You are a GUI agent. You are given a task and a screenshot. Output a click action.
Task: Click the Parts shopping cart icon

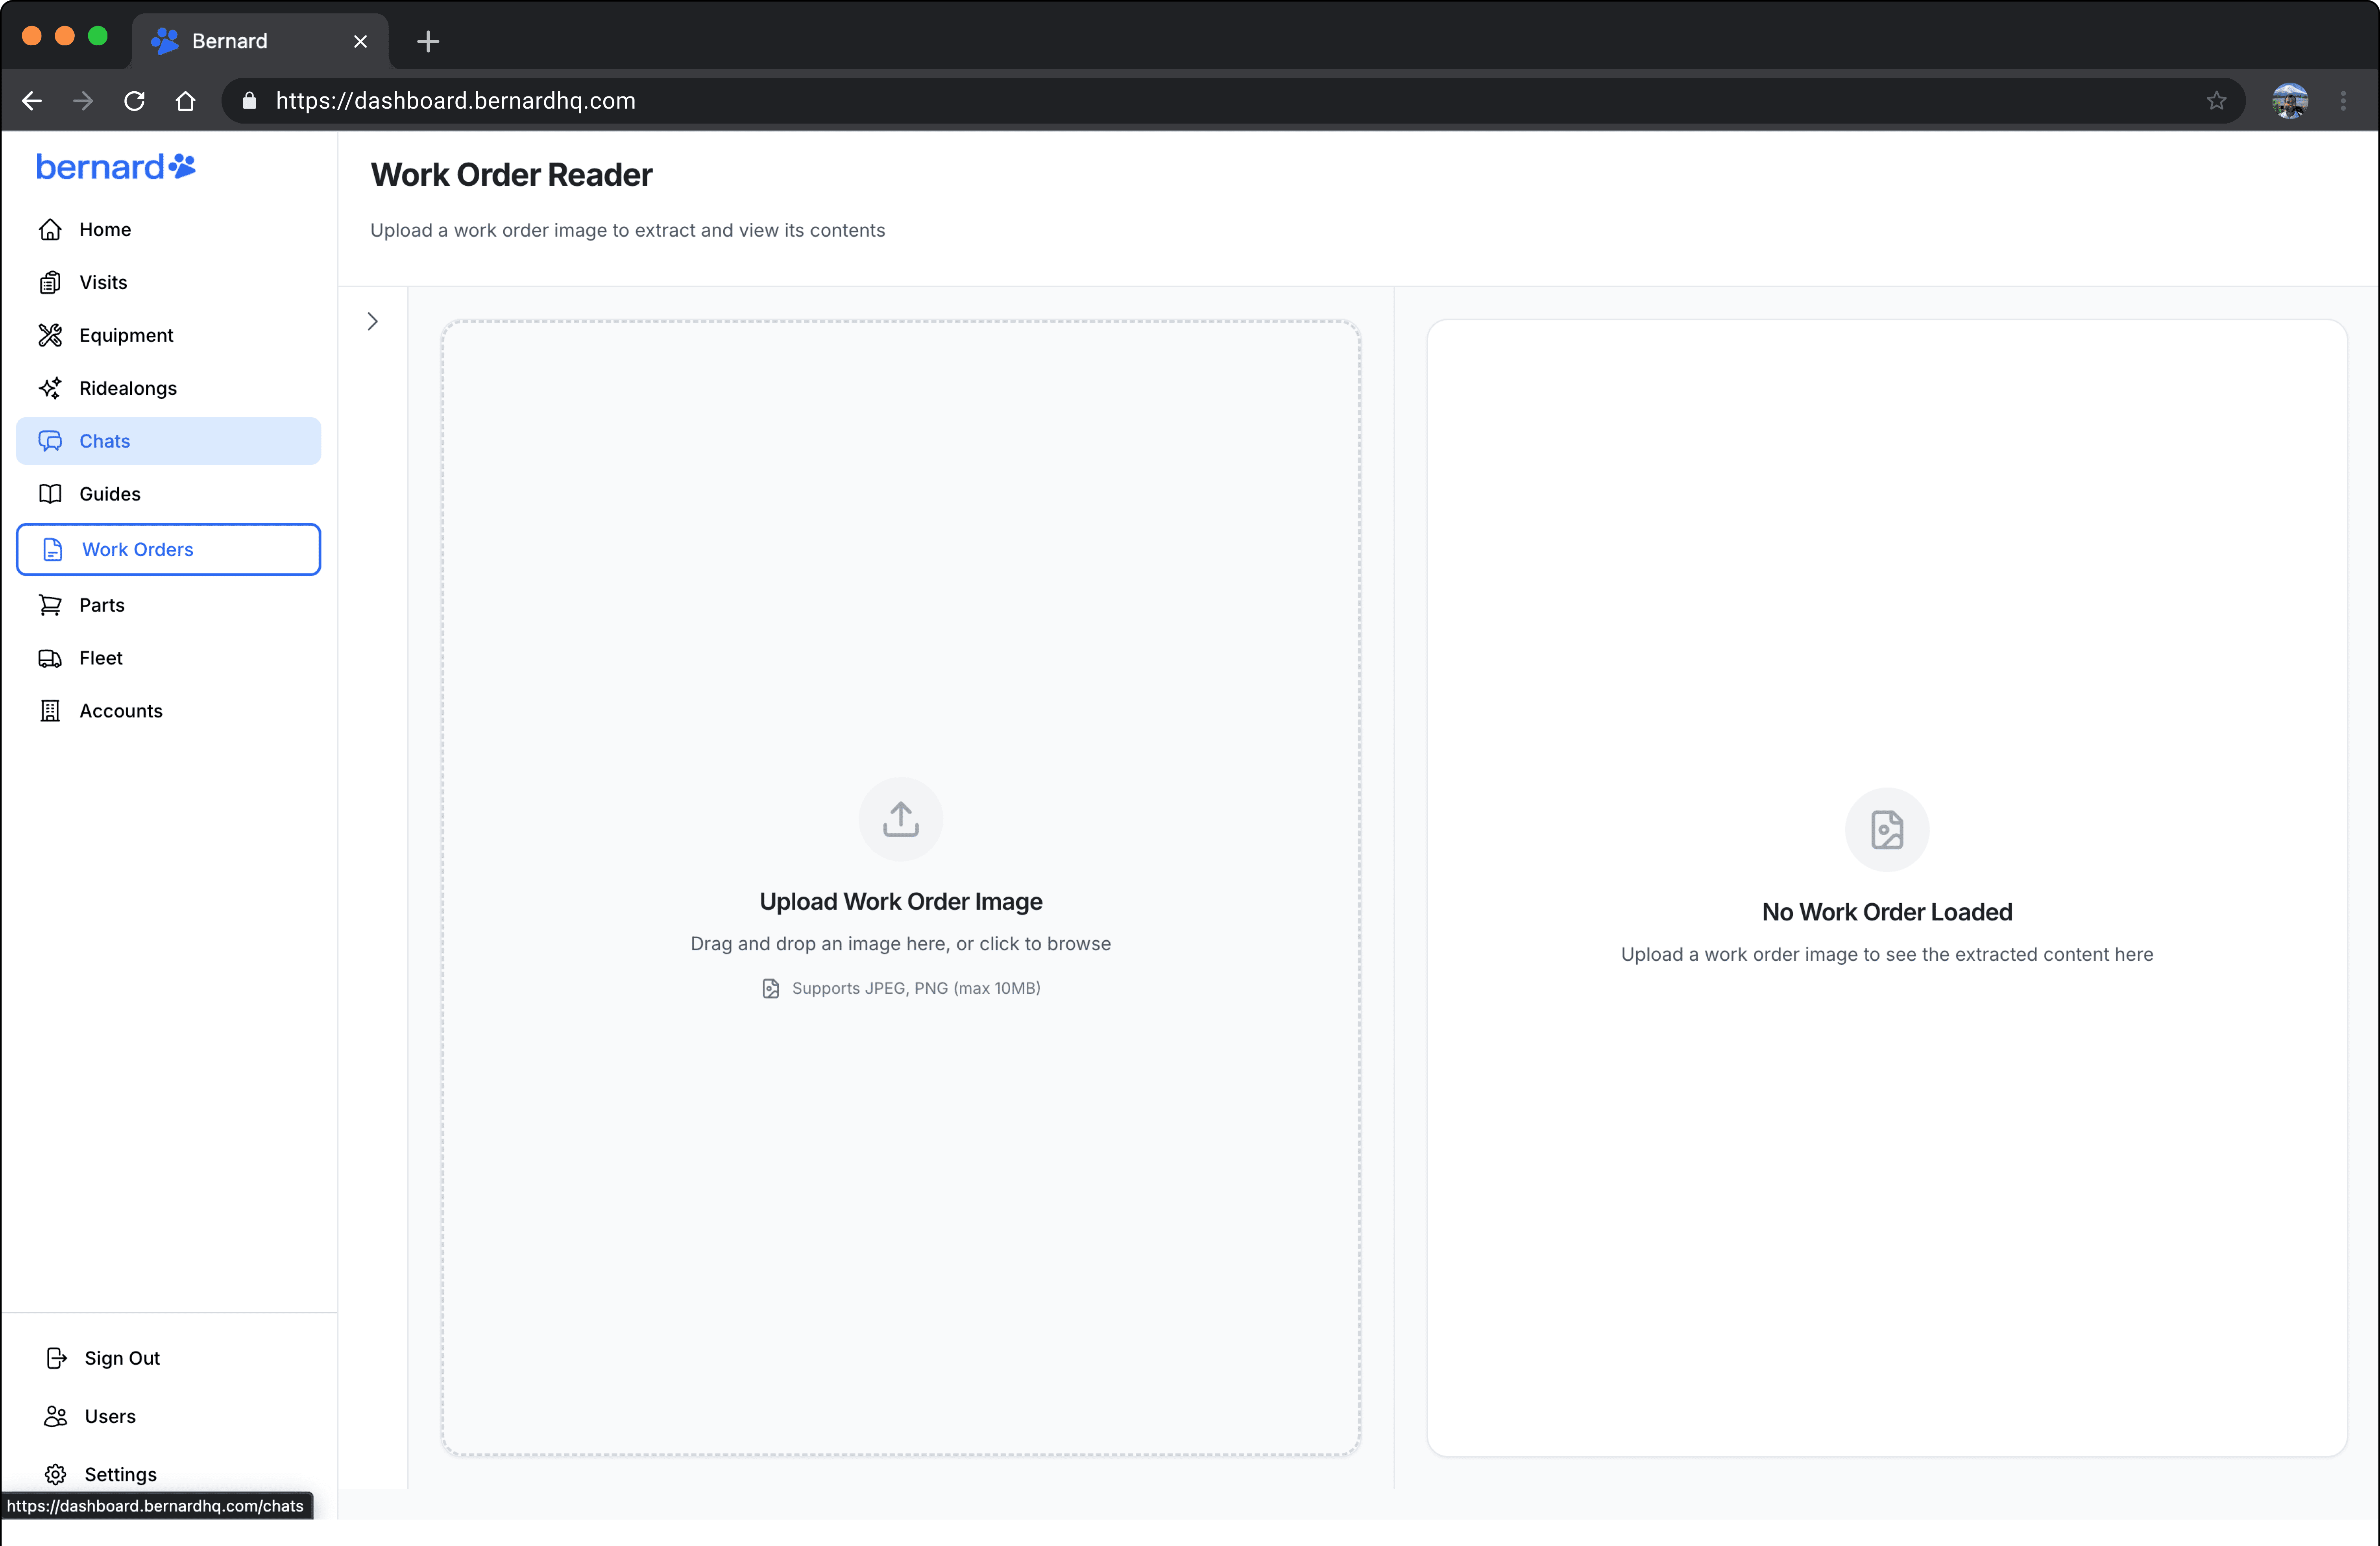pyautogui.click(x=50, y=605)
